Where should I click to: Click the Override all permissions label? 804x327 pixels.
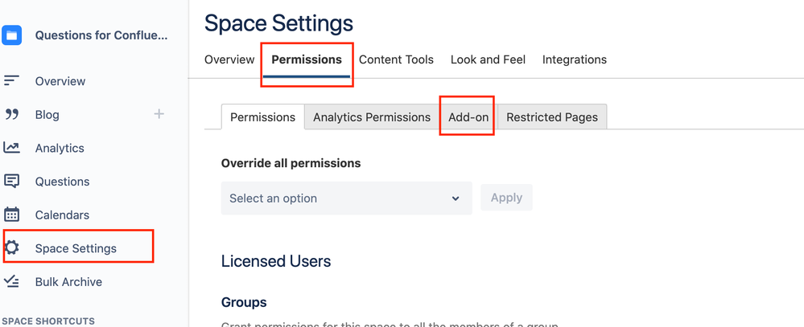pyautogui.click(x=291, y=163)
